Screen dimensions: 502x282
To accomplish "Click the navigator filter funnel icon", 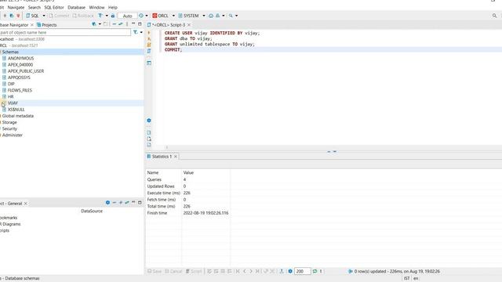I will pos(136,32).
